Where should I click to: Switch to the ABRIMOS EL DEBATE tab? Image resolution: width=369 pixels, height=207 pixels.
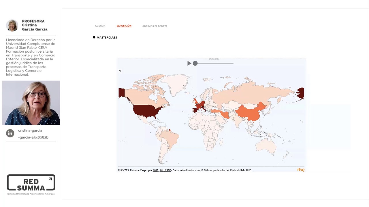pos(155,26)
